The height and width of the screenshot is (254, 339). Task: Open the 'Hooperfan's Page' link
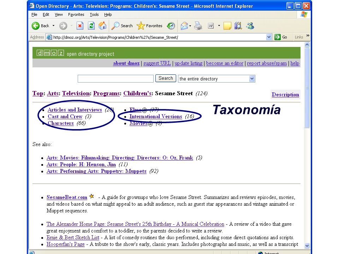(66, 244)
